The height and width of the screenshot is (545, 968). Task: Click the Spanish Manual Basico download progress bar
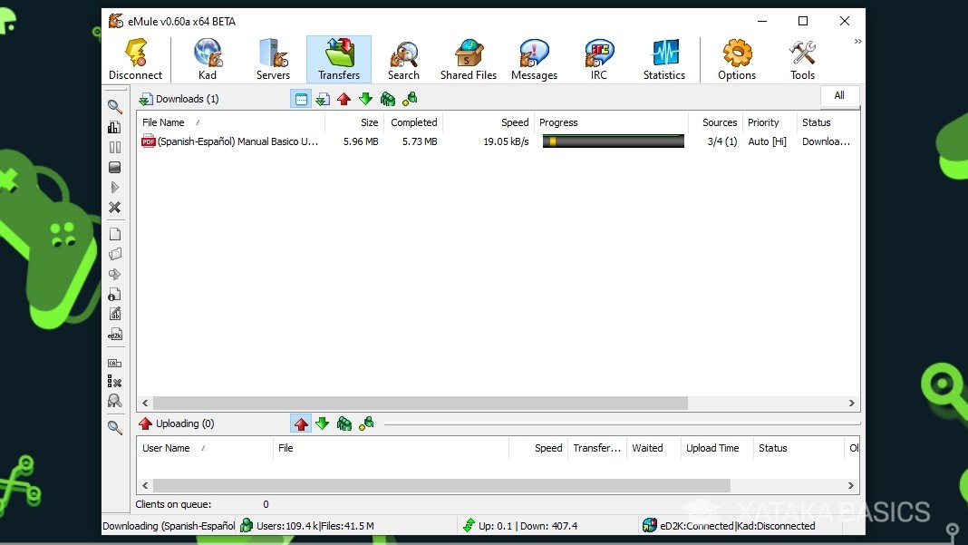click(613, 141)
